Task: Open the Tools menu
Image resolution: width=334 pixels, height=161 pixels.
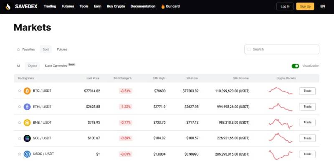Action: pos(84,6)
